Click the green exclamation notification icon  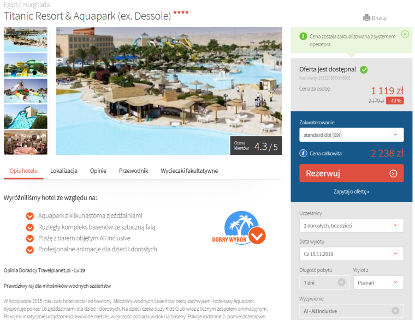click(303, 36)
